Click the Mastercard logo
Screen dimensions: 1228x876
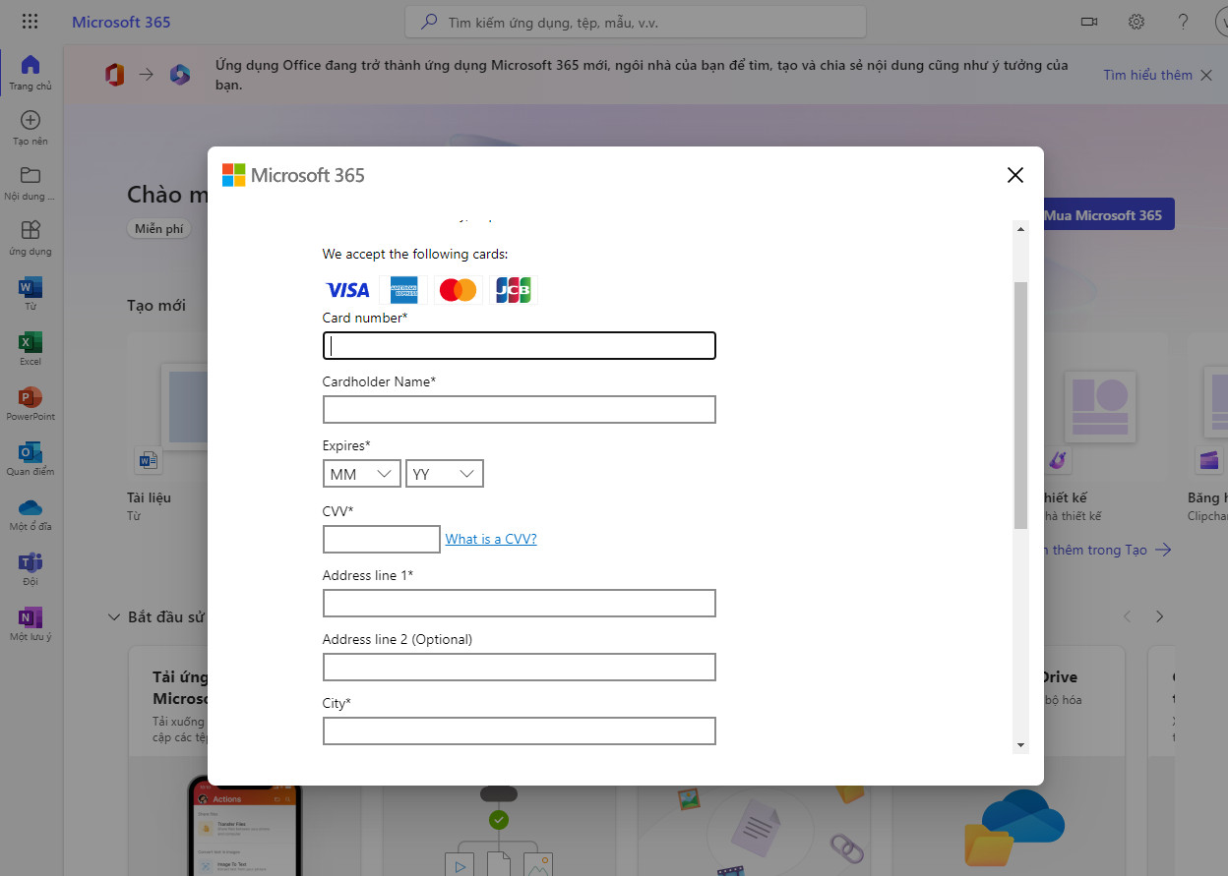coord(458,290)
